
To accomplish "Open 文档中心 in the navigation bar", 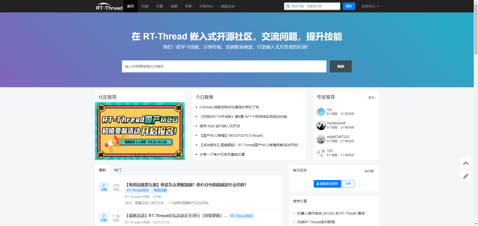I will coord(206,6).
